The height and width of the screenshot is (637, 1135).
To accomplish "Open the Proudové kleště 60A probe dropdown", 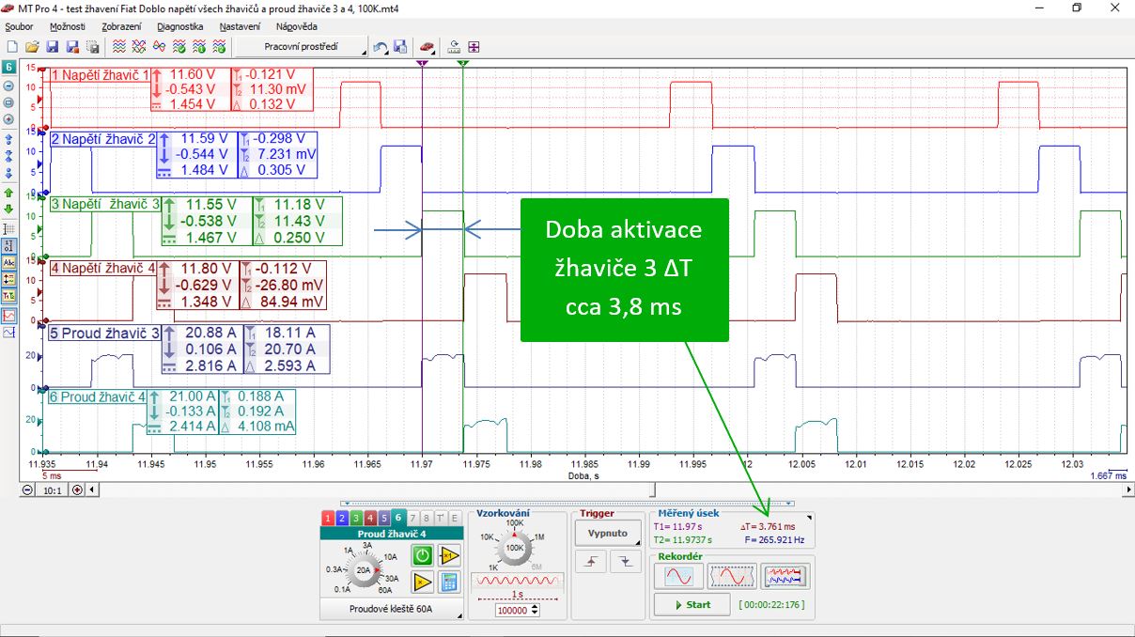I will click(x=391, y=609).
